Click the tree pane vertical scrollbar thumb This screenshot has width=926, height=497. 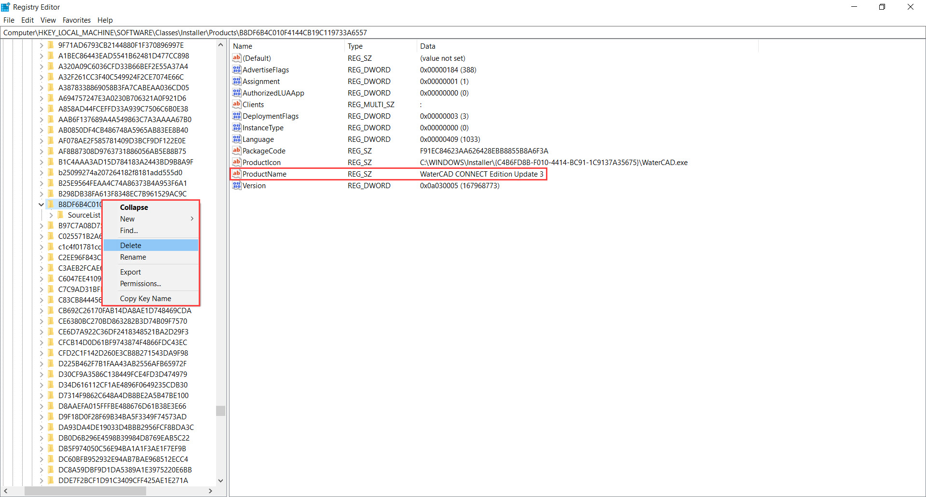point(220,411)
